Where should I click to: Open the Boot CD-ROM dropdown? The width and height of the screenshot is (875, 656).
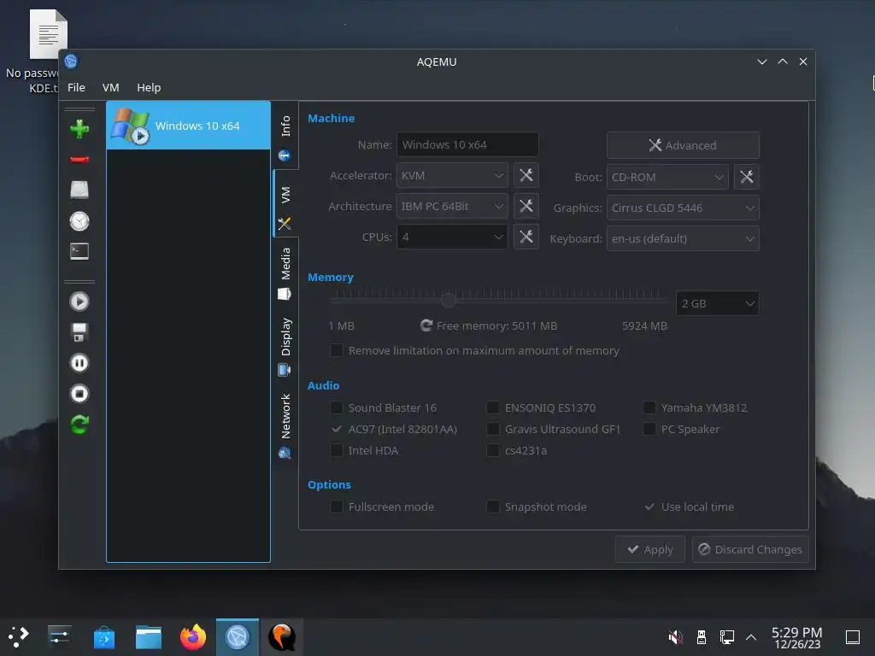click(x=667, y=177)
